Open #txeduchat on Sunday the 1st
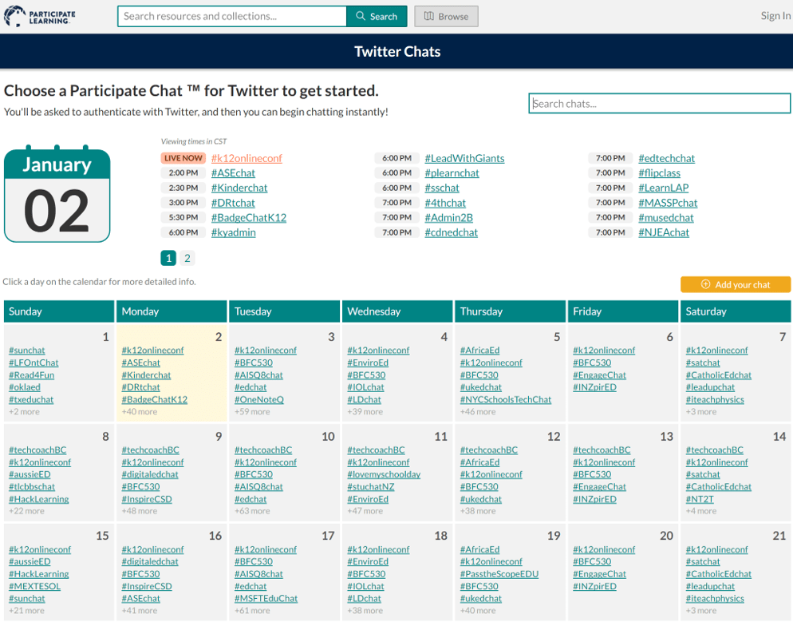This screenshot has width=793, height=622. click(31, 399)
